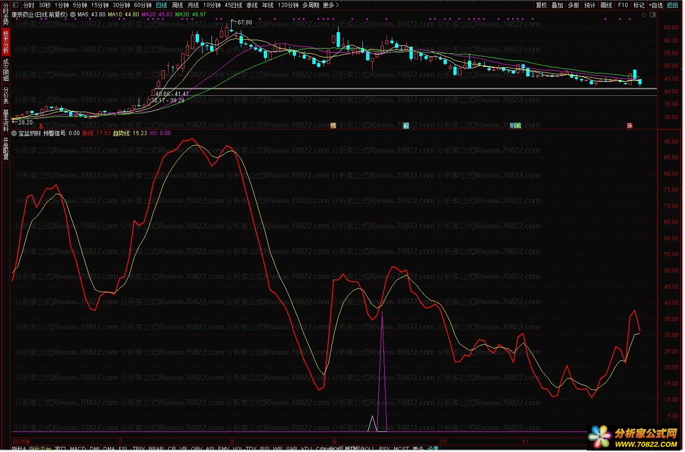
Task: Select the 60分钟 period tab
Action: tap(143, 5)
